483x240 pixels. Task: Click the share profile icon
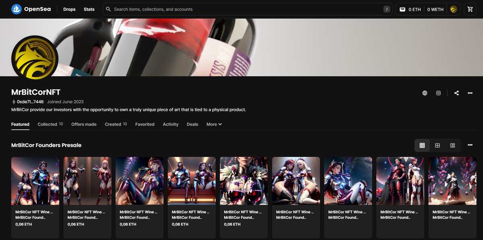456,93
